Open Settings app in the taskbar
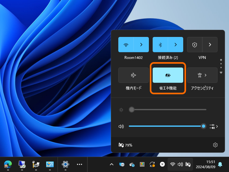 [x=65, y=164]
